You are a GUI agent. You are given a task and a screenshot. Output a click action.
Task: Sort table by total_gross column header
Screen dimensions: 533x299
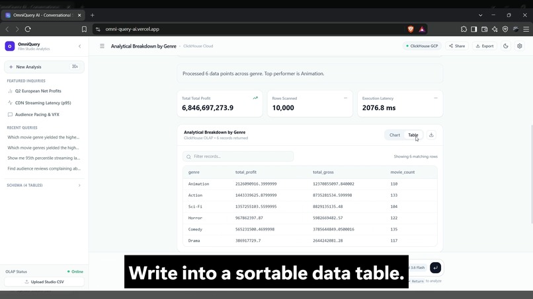(323, 172)
